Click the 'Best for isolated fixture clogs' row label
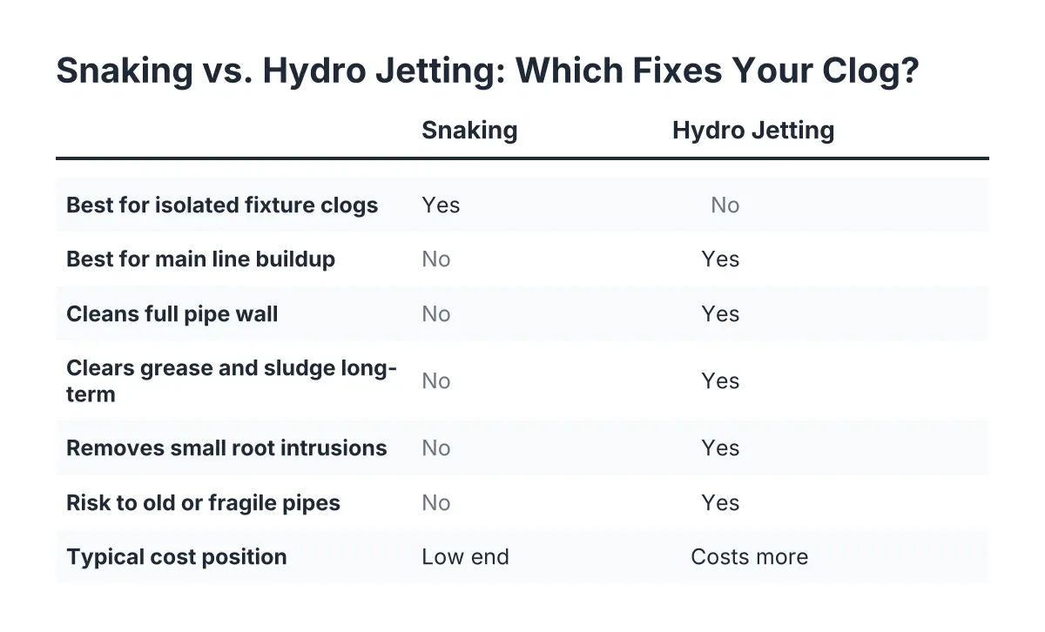The height and width of the screenshot is (632, 1045). coord(222,205)
